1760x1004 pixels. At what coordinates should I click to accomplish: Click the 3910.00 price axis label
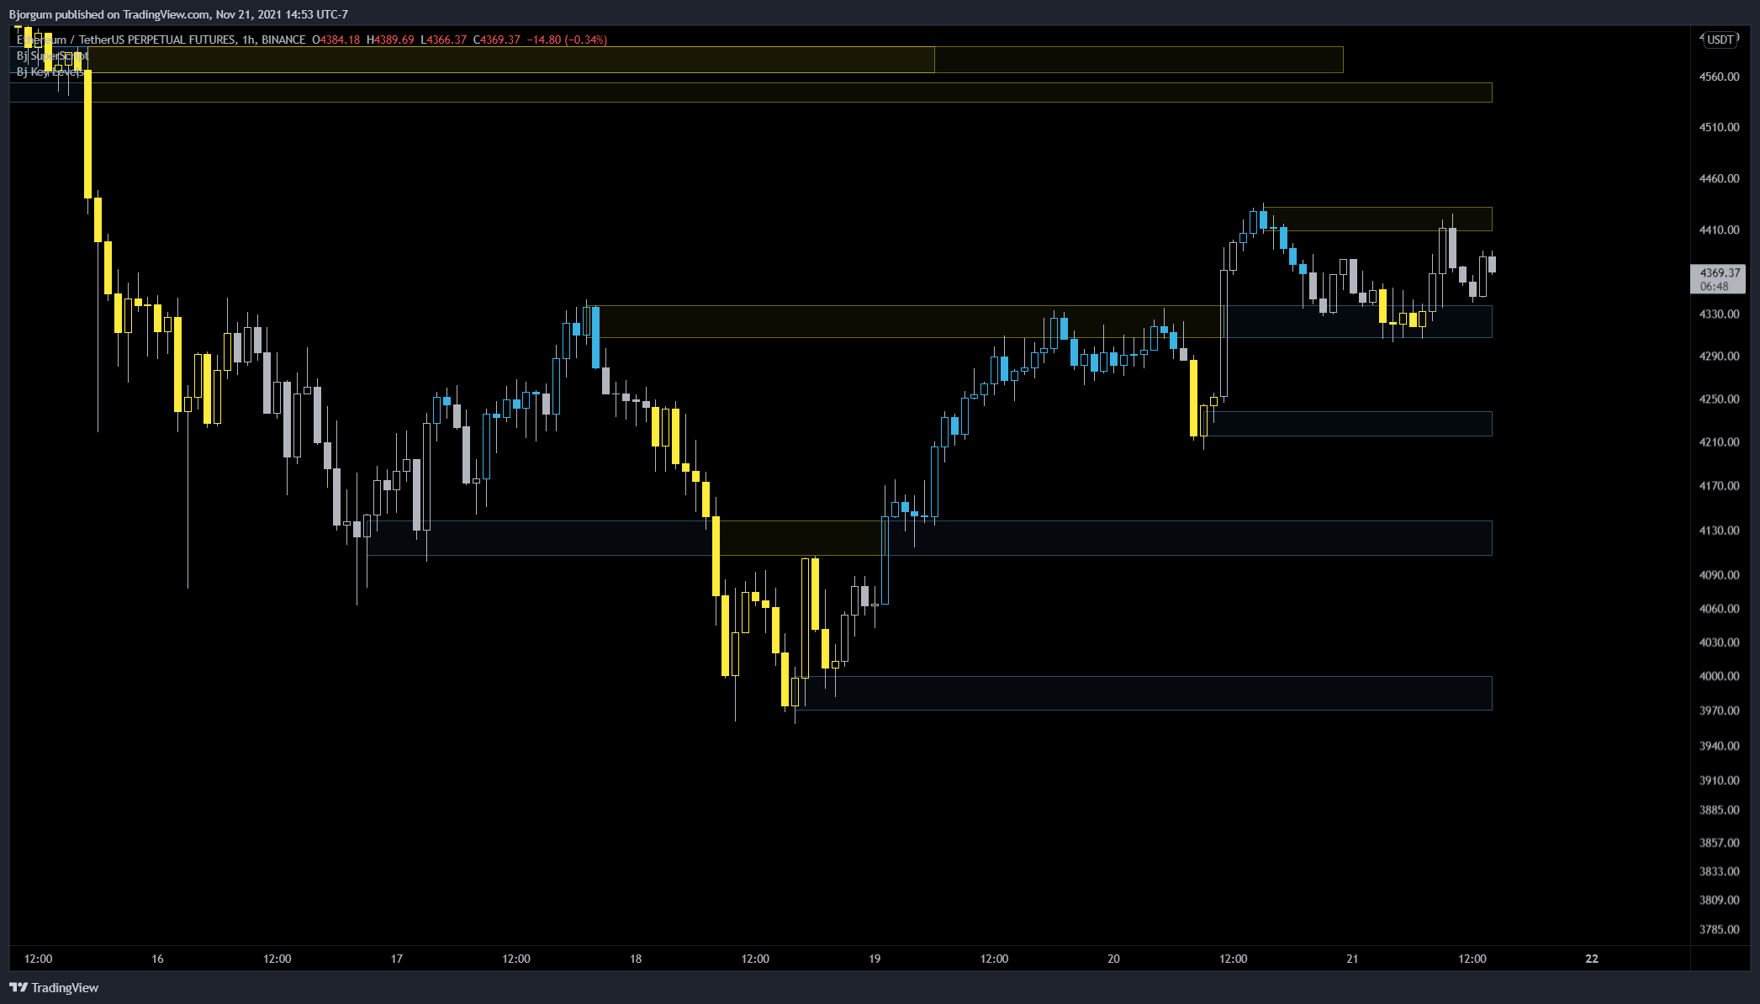tap(1719, 780)
